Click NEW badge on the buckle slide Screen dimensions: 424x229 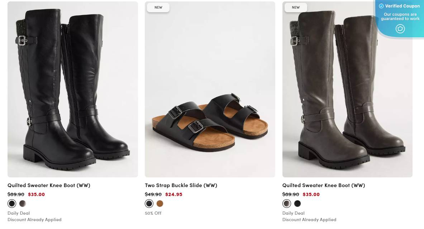tap(158, 7)
